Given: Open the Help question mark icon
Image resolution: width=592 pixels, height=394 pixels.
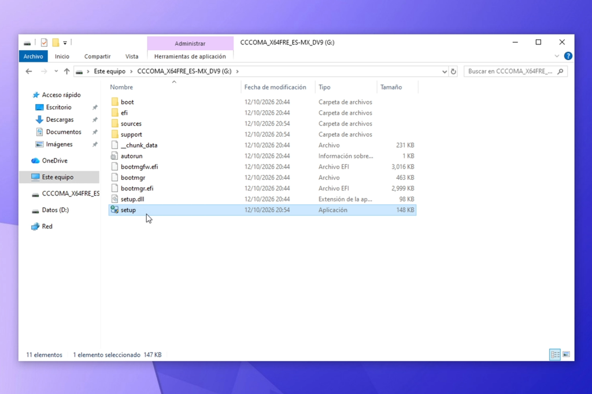Looking at the screenshot, I should (x=568, y=56).
